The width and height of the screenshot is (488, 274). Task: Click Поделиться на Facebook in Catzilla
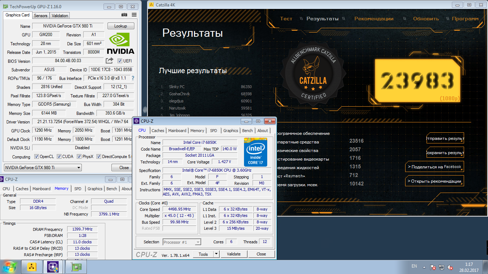(x=434, y=167)
